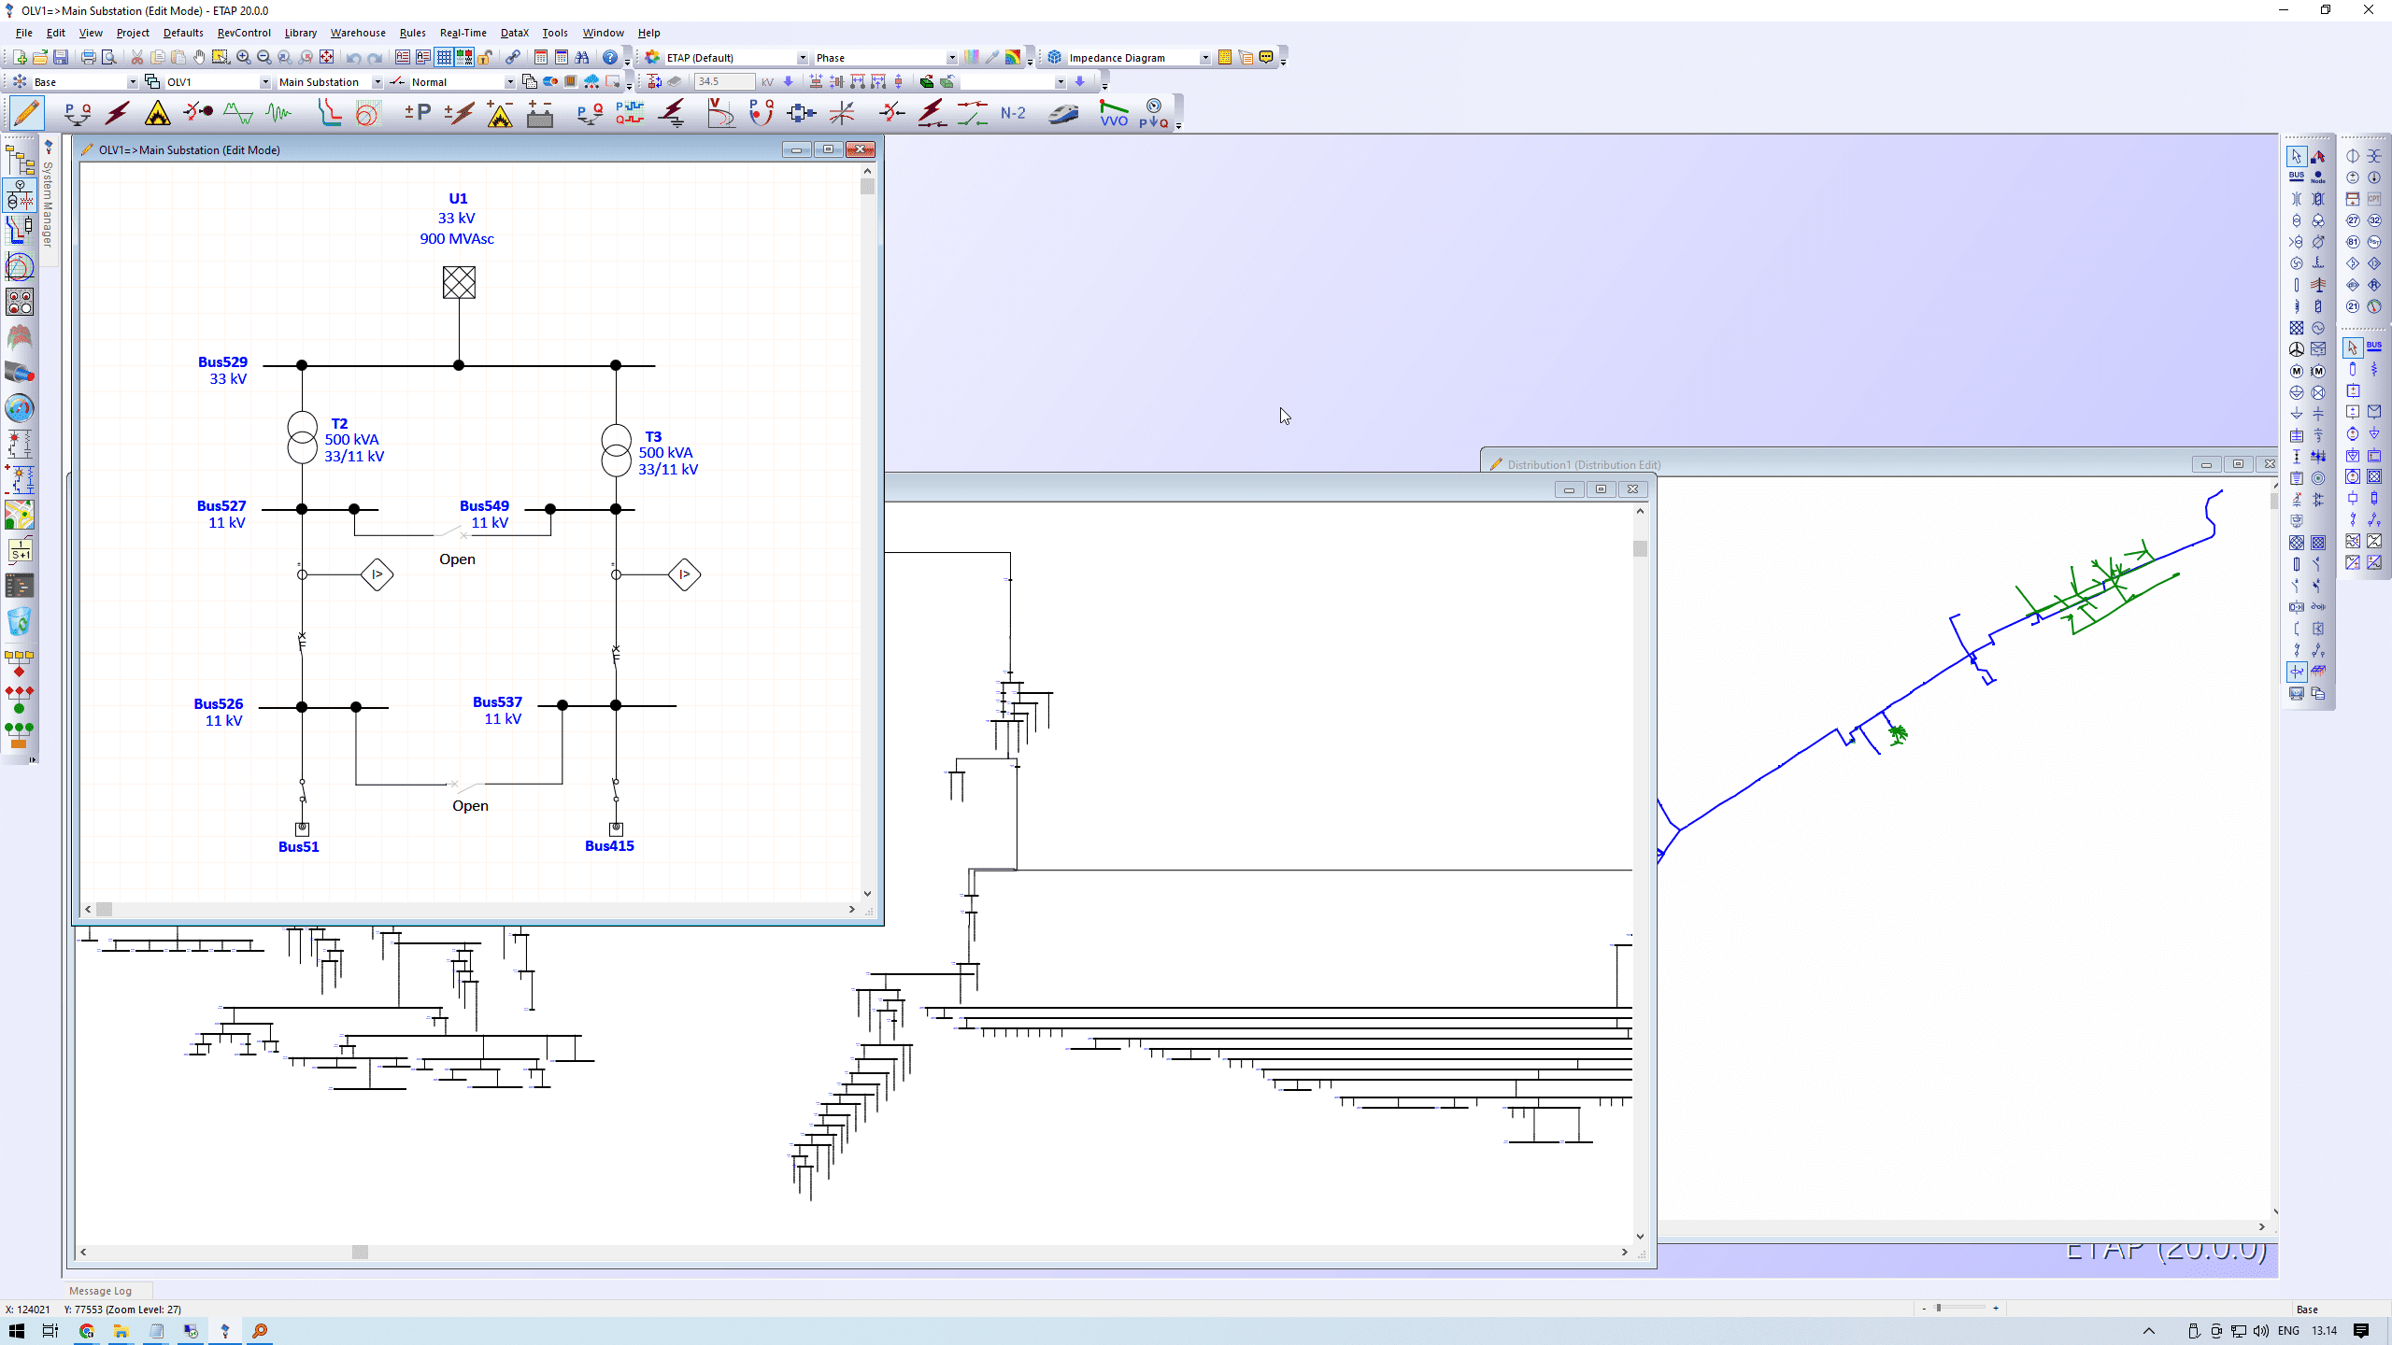Select the Edit Mode pencil tool
The height and width of the screenshot is (1345, 2392).
[x=25, y=113]
